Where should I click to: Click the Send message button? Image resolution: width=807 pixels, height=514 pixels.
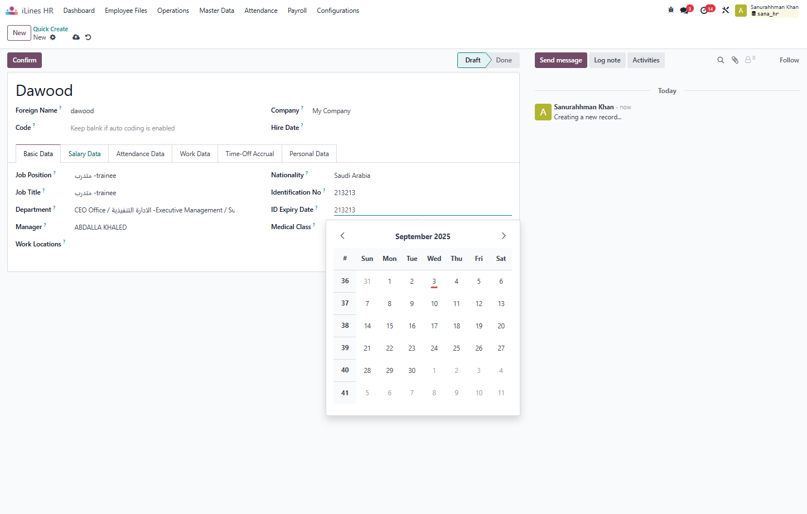pos(560,60)
